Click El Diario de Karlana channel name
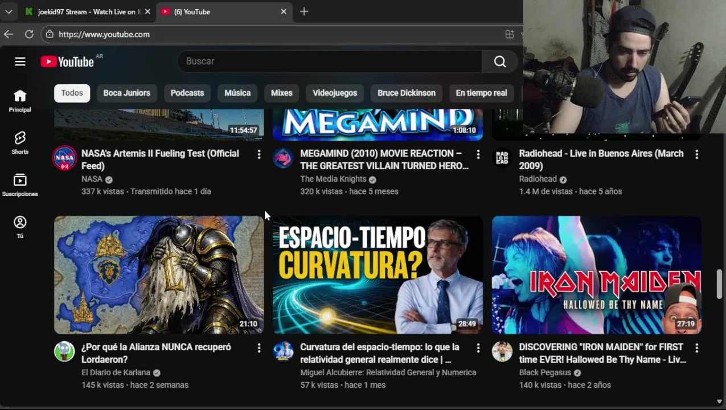726x410 pixels. 116,372
